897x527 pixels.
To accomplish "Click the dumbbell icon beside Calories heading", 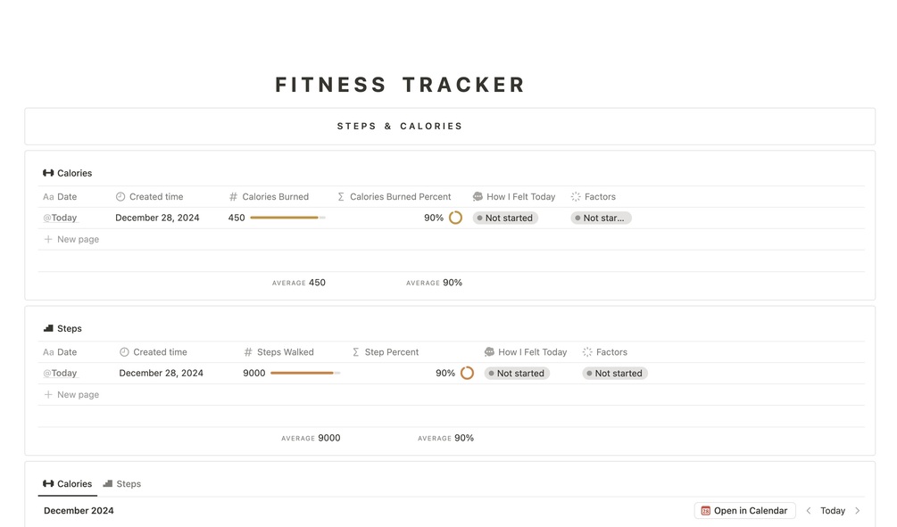I will [x=48, y=173].
